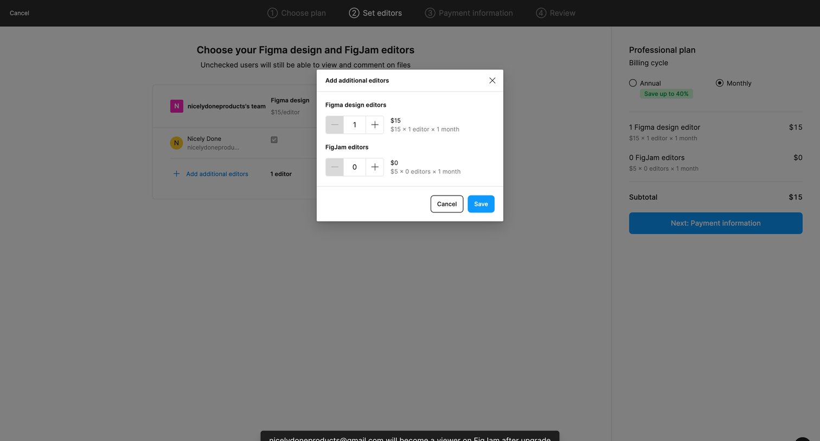This screenshot has height=441, width=820.
Task: Close the Add additional editors dialog
Action: 492,80
